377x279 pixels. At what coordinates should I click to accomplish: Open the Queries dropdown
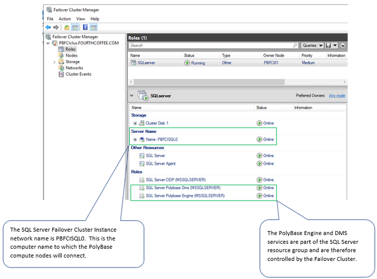tap(312, 46)
